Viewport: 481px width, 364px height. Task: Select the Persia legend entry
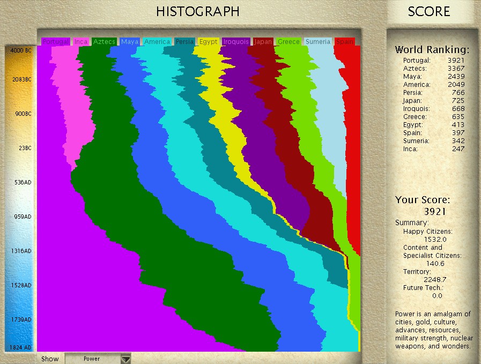184,41
